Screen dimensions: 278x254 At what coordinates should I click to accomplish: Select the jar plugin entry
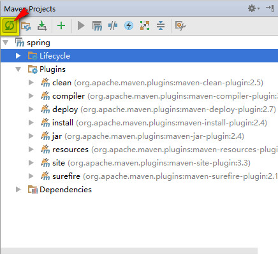click(139, 136)
